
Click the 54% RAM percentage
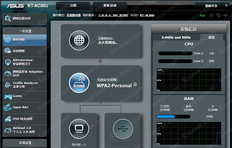pos(209,116)
